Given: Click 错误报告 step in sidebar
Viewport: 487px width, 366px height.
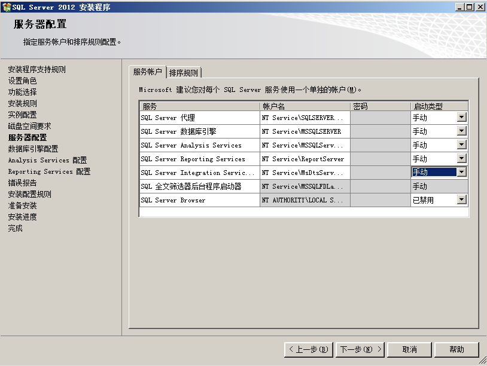Looking at the screenshot, I should (x=22, y=183).
